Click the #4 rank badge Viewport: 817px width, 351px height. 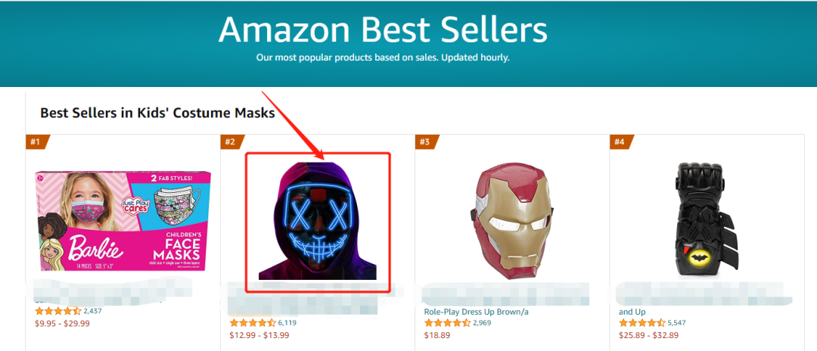coord(620,141)
